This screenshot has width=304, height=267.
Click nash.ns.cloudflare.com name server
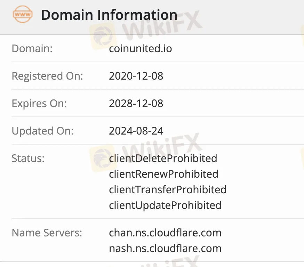coord(165,249)
